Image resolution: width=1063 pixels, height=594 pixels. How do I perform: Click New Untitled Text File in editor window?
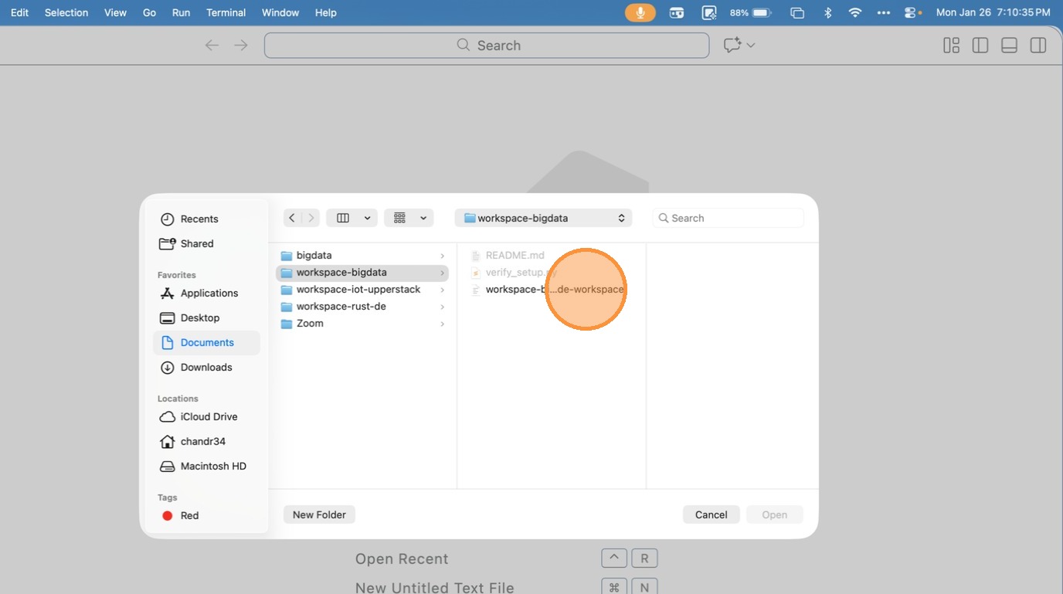coord(434,588)
